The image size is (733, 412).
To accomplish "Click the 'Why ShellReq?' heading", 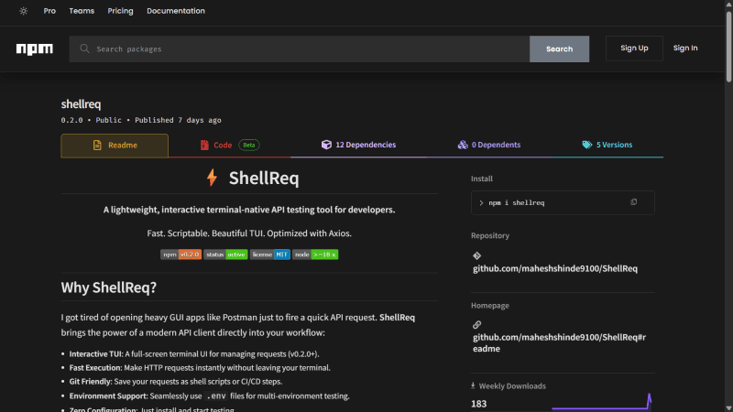I will [108, 287].
